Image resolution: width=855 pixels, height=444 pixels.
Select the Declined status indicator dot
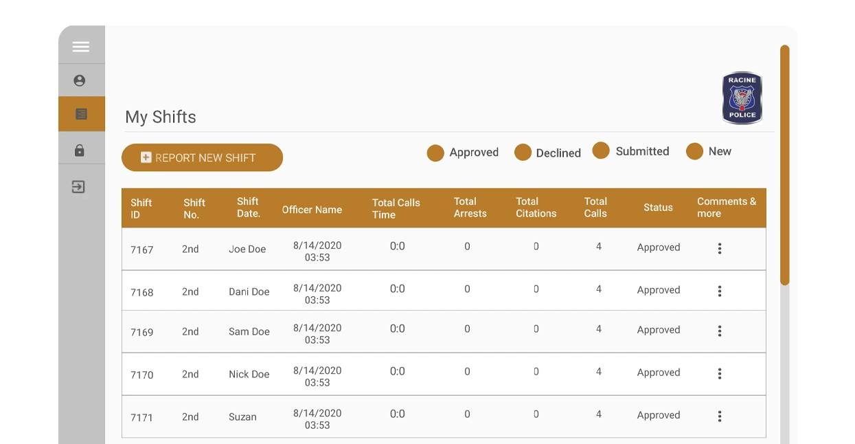tap(523, 153)
